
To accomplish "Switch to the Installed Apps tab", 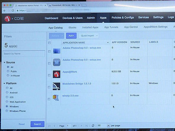I will coord(90,27).
